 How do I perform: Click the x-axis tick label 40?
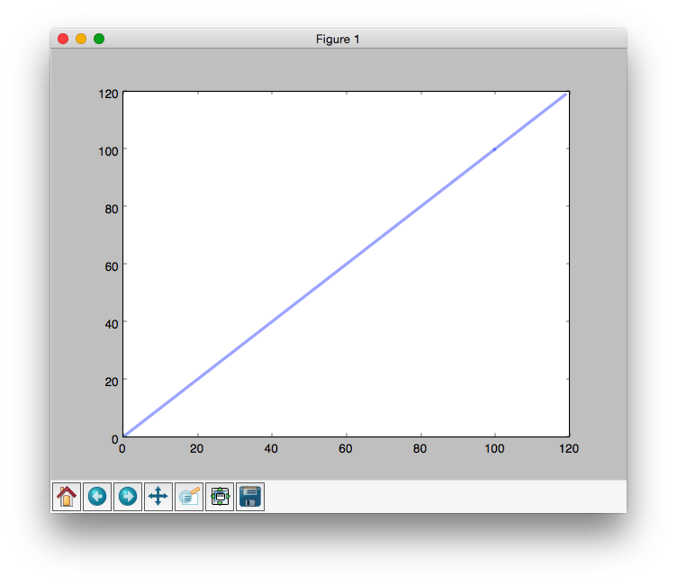[271, 449]
